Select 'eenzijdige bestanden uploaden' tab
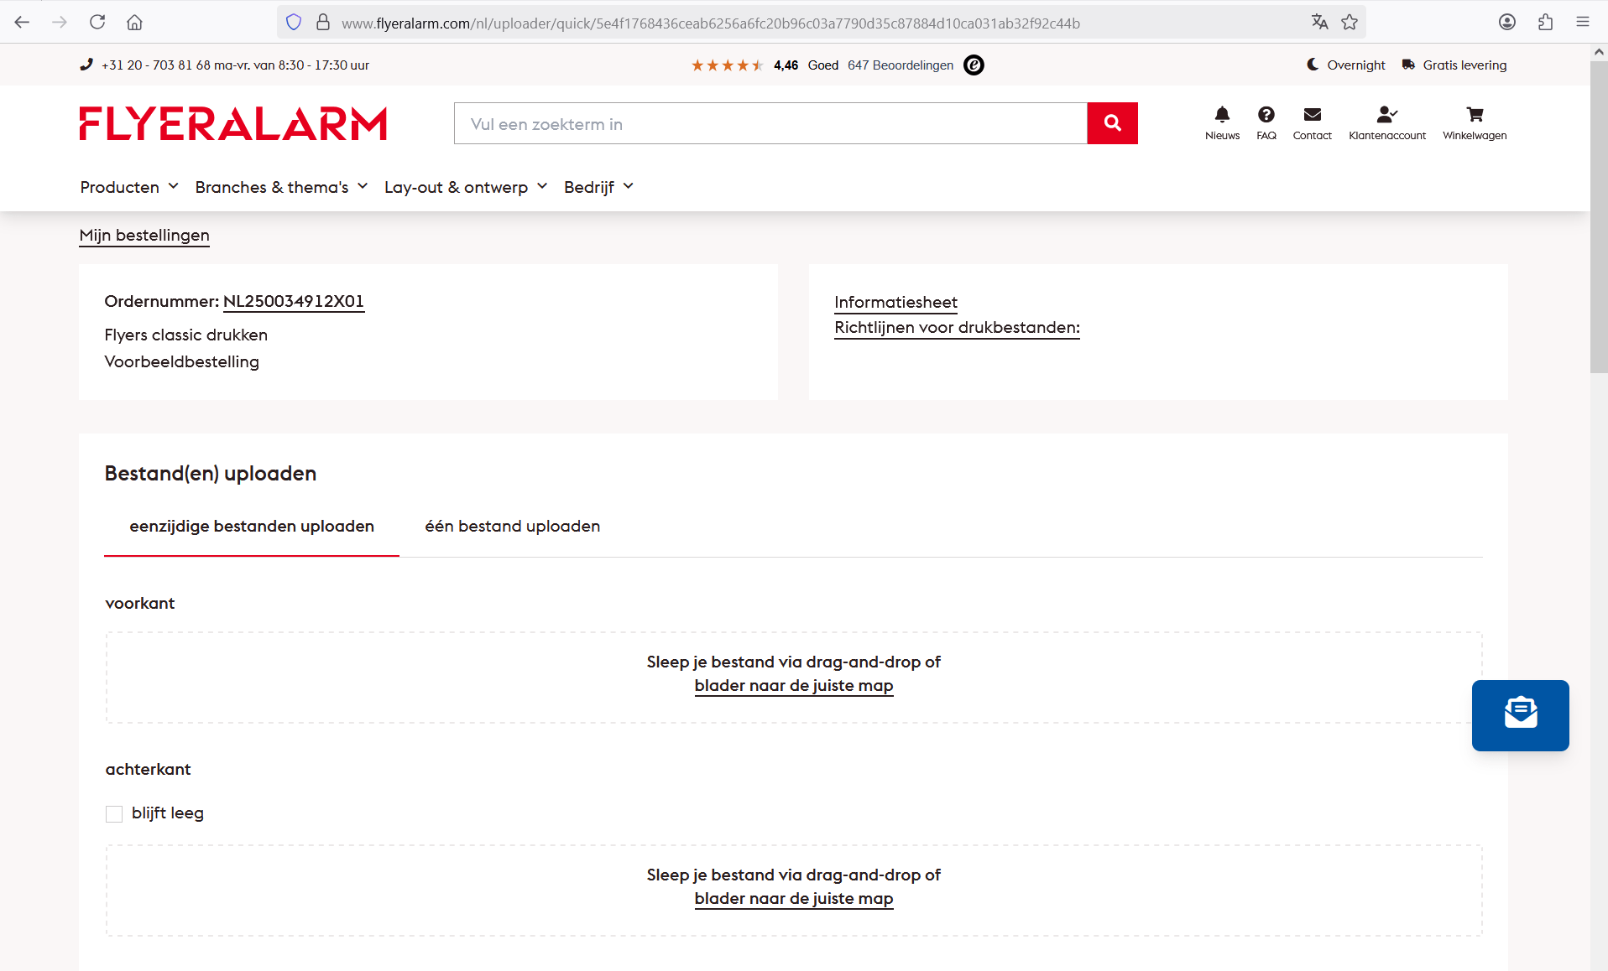Image resolution: width=1608 pixels, height=971 pixels. 252,527
